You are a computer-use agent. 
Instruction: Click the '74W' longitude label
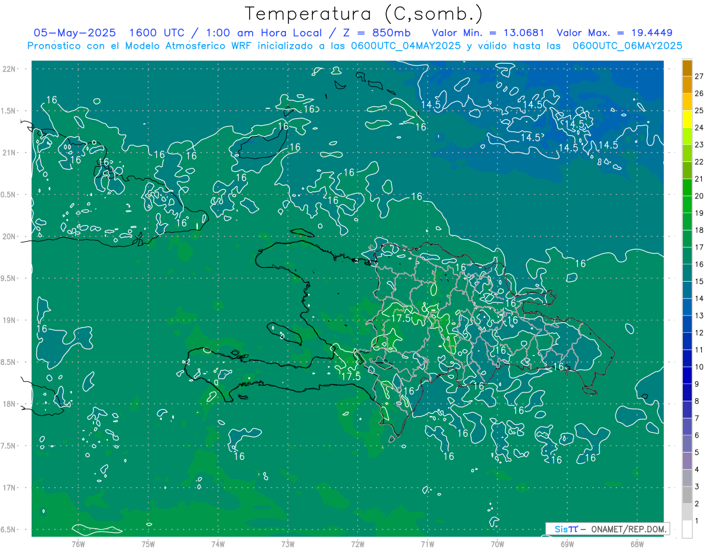(217, 544)
